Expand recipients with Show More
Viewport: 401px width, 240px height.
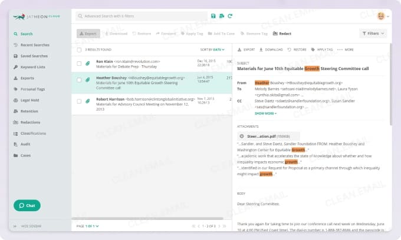265,114
